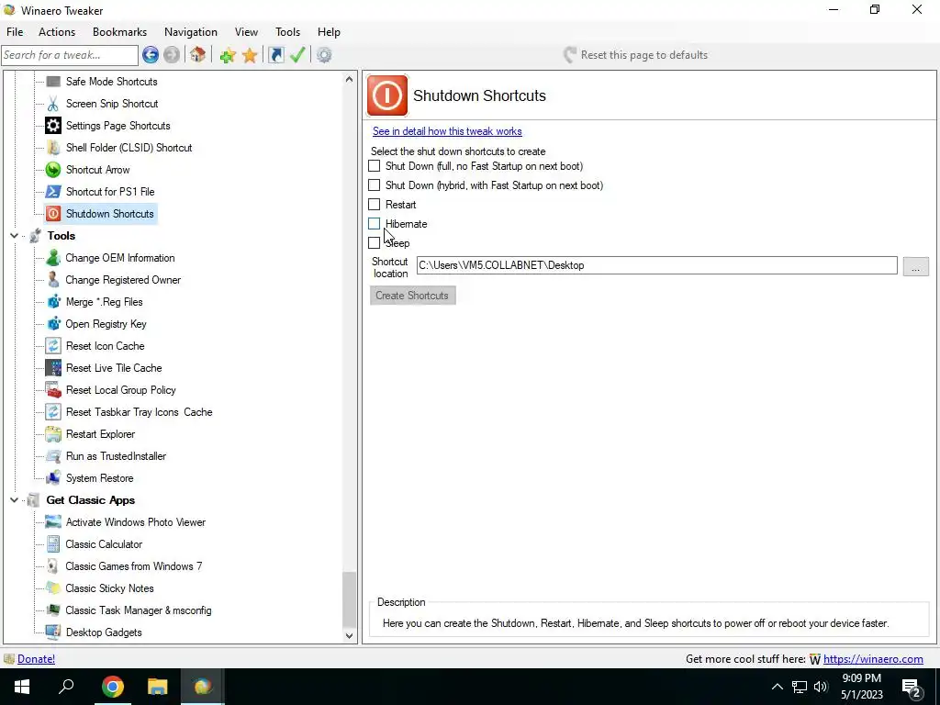Image resolution: width=940 pixels, height=705 pixels.
Task: Click the tree scrollbar up arrow
Action: tap(350, 79)
